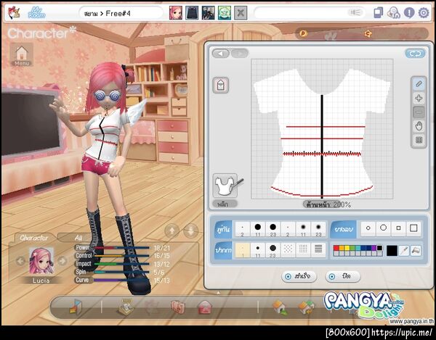The width and height of the screenshot is (436, 340).
Task: Select the scattered dots spray pattern
Action: 288,250
